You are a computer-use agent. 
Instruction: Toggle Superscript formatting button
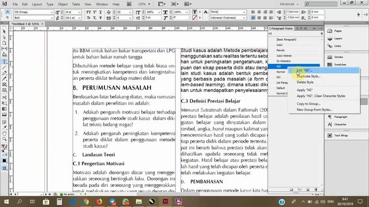coord(95,12)
